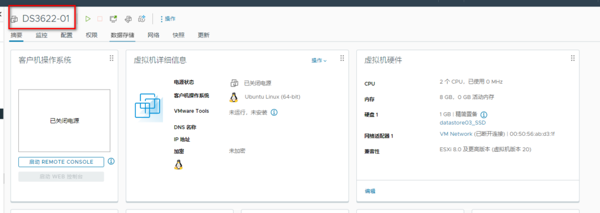Click the edit settings icon in the toolbar
Viewport: 600px width, 213px height.
128,18
